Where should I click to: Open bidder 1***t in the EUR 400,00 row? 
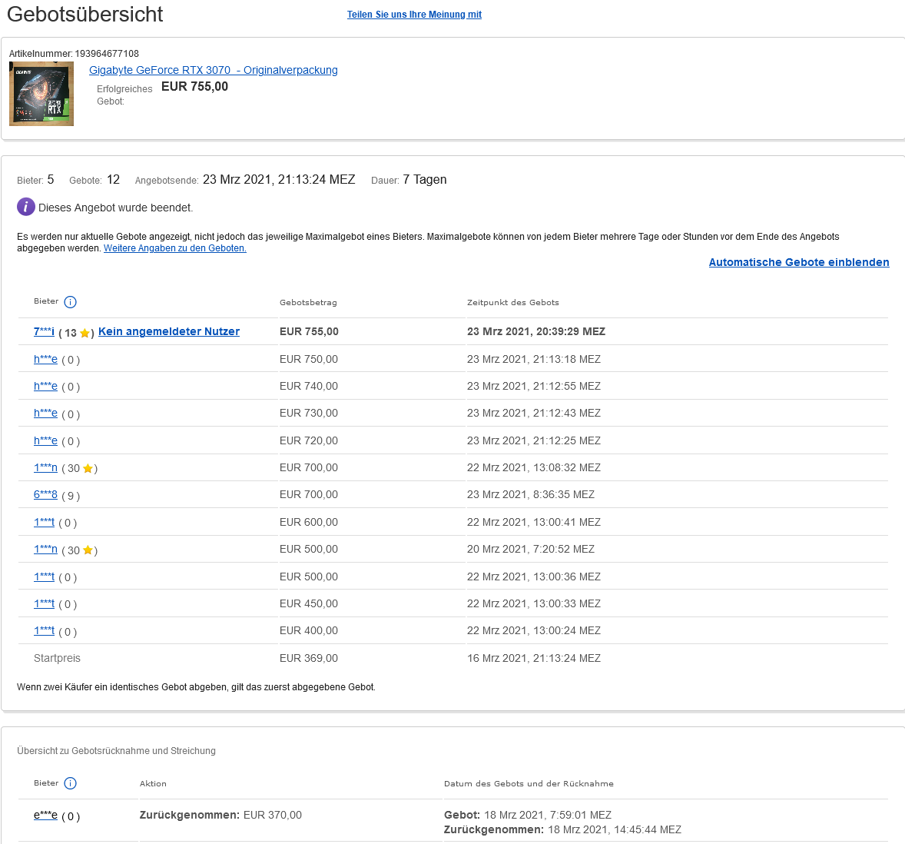point(44,631)
